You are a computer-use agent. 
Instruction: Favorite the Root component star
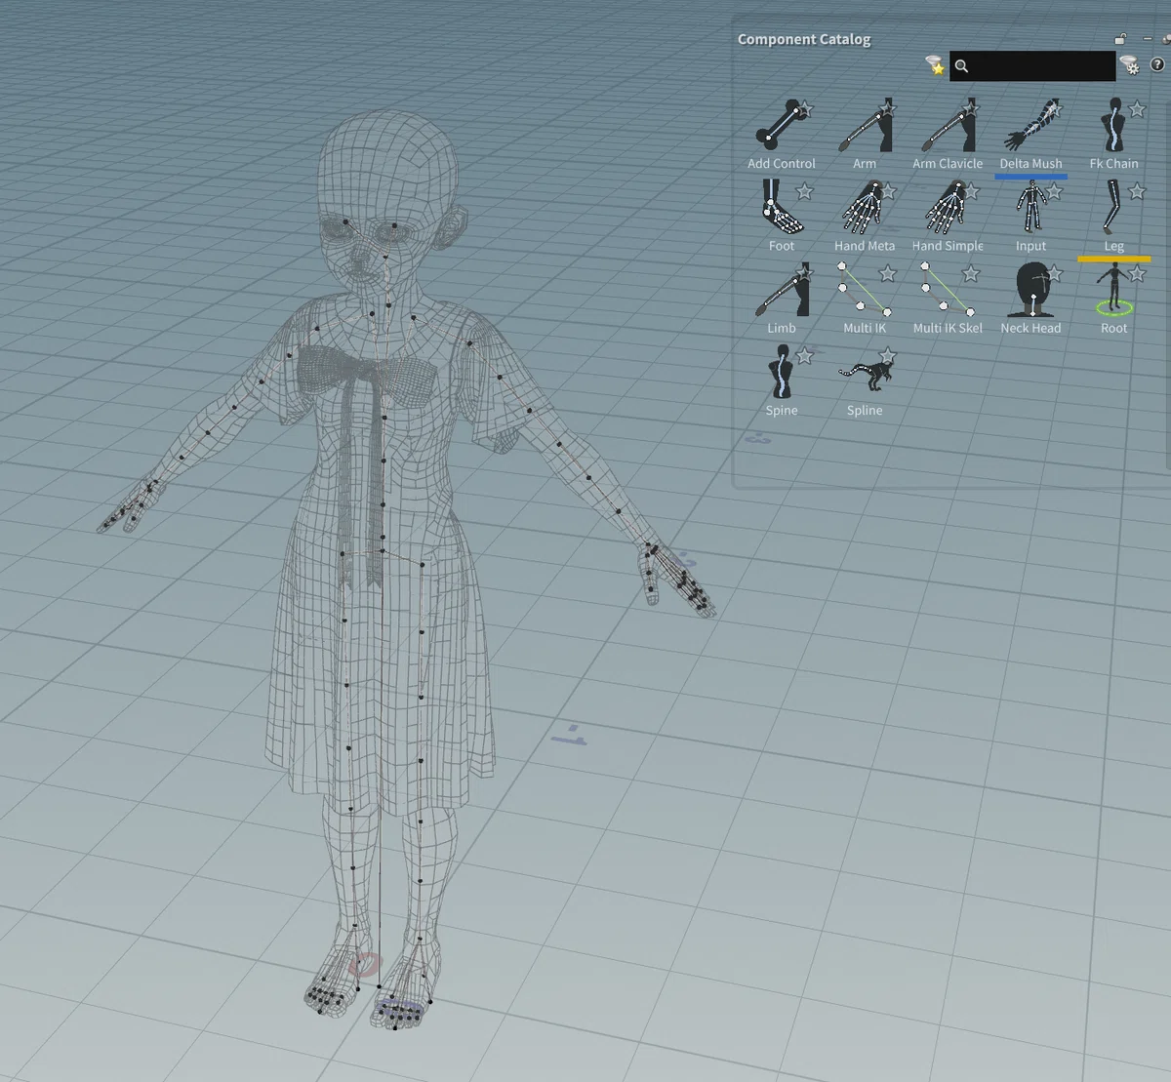click(1137, 274)
